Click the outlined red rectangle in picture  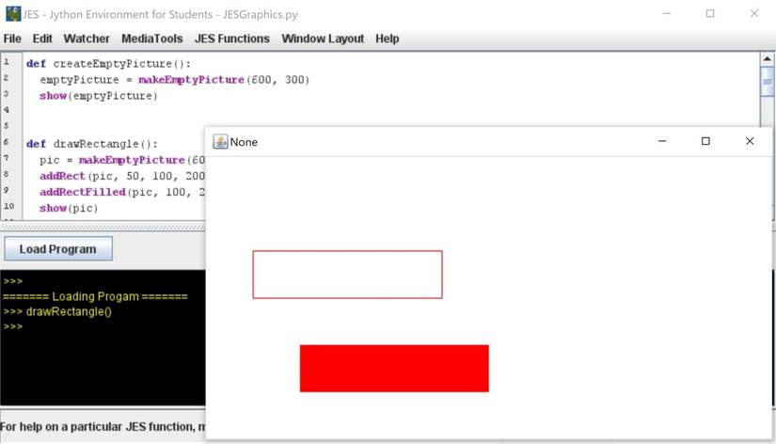(x=347, y=275)
